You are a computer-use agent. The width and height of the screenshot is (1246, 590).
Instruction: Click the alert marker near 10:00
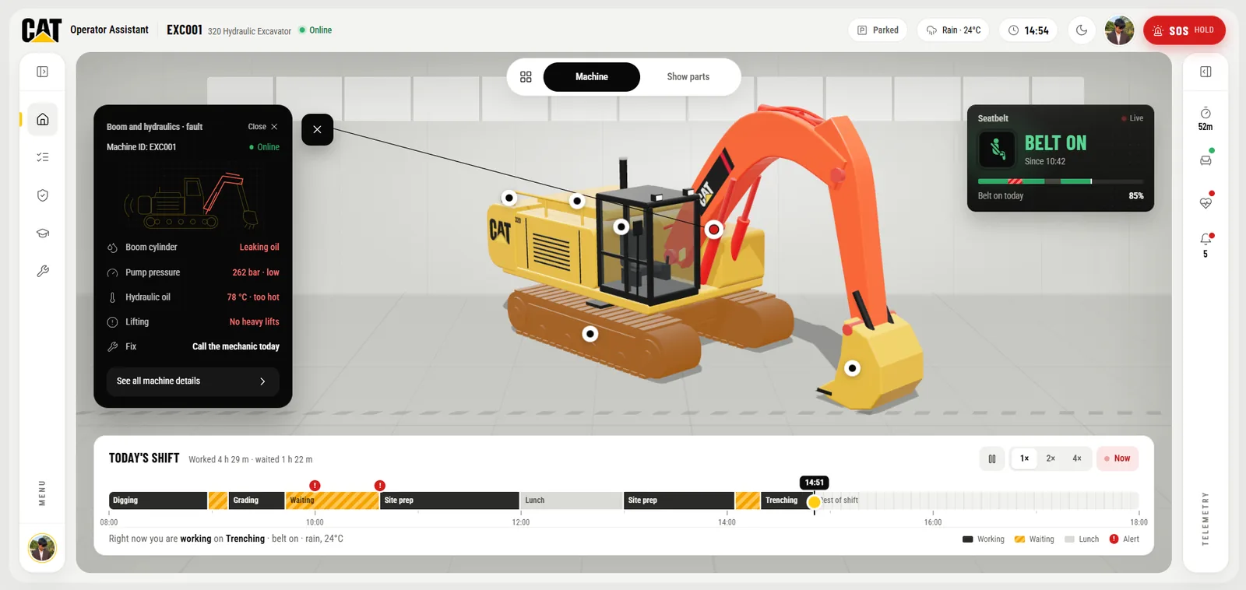coord(315,486)
